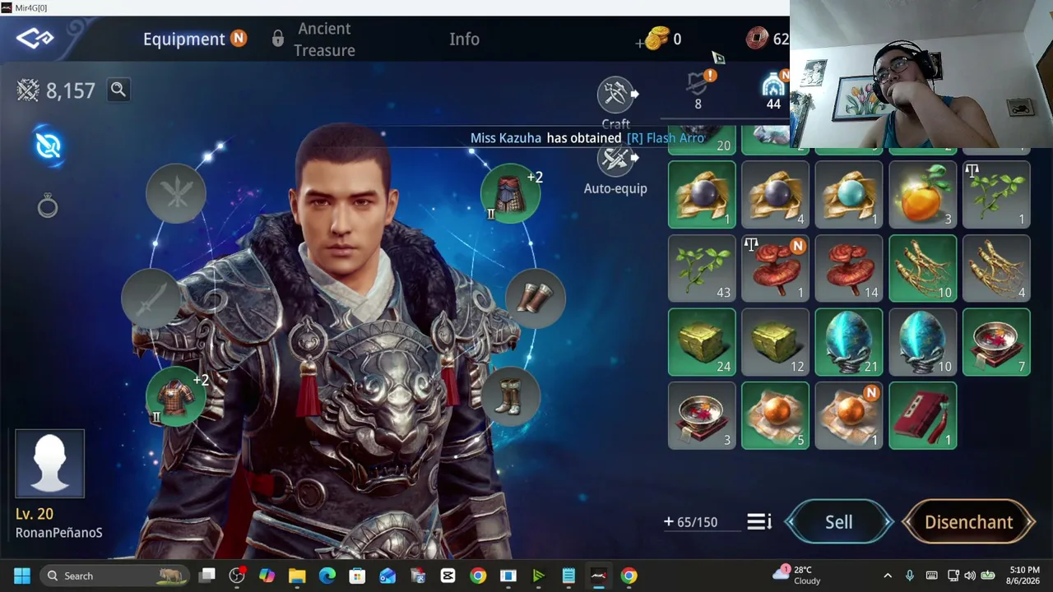The height and width of the screenshot is (592, 1053).
Task: Open the Microsoft Store taskbar icon
Action: tap(357, 576)
